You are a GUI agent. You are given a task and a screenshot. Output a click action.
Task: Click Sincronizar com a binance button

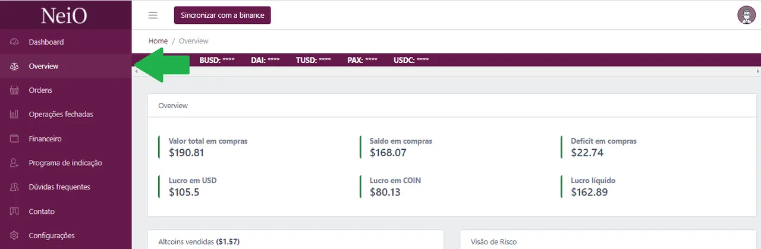pyautogui.click(x=222, y=15)
